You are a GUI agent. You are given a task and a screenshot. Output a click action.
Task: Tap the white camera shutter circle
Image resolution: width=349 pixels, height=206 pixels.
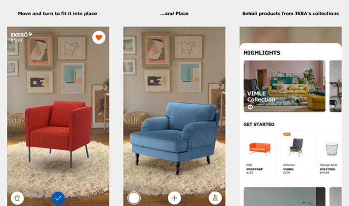[x=134, y=198]
